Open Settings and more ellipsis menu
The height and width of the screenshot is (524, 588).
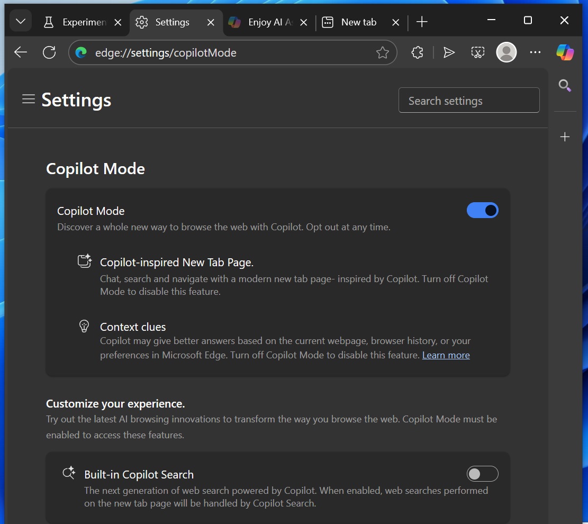(535, 52)
